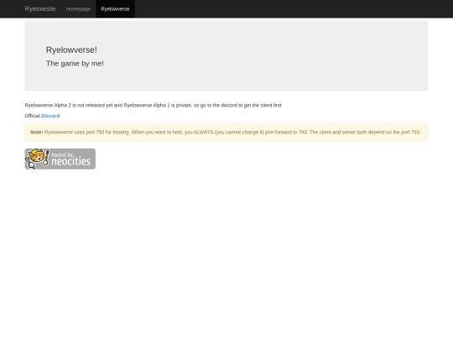Click 'The game by me!' subtitle
Image resolution: width=453 pixels, height=340 pixels.
click(x=75, y=63)
